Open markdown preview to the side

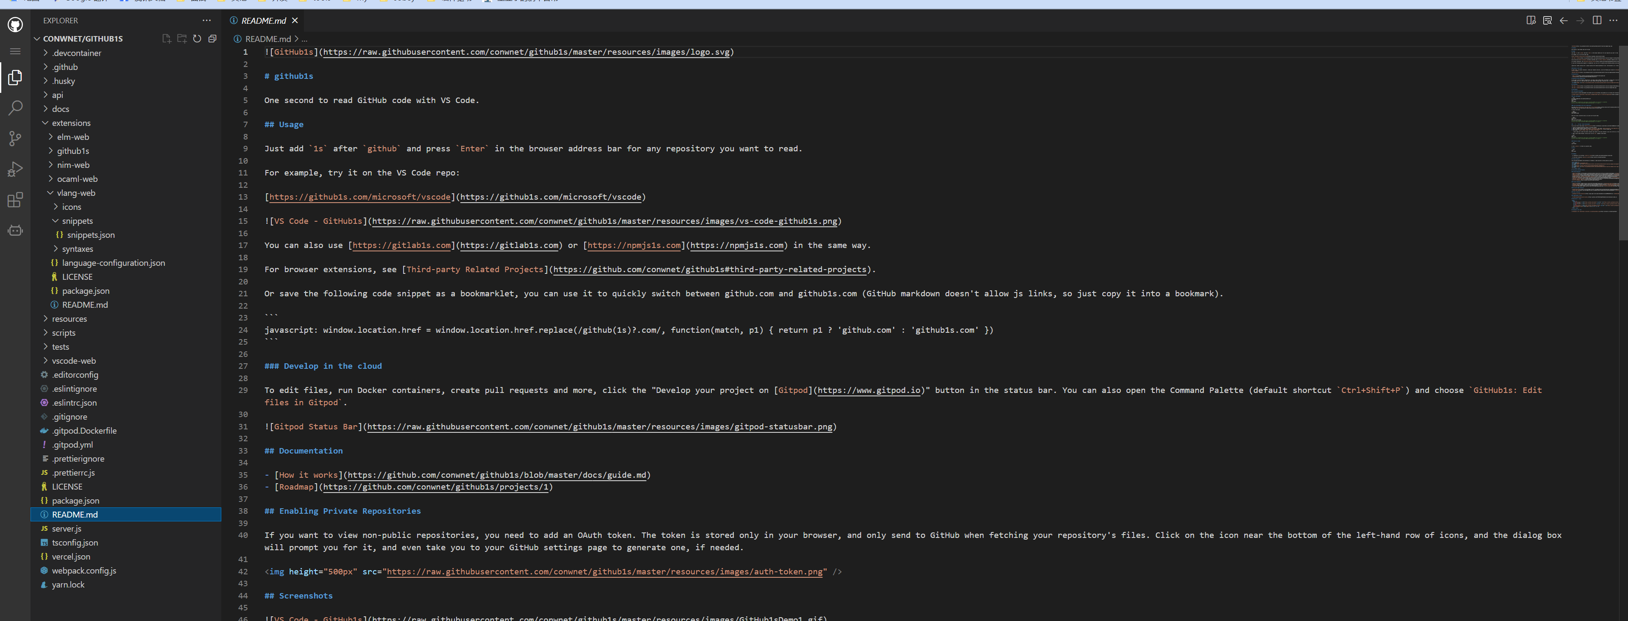click(1530, 20)
